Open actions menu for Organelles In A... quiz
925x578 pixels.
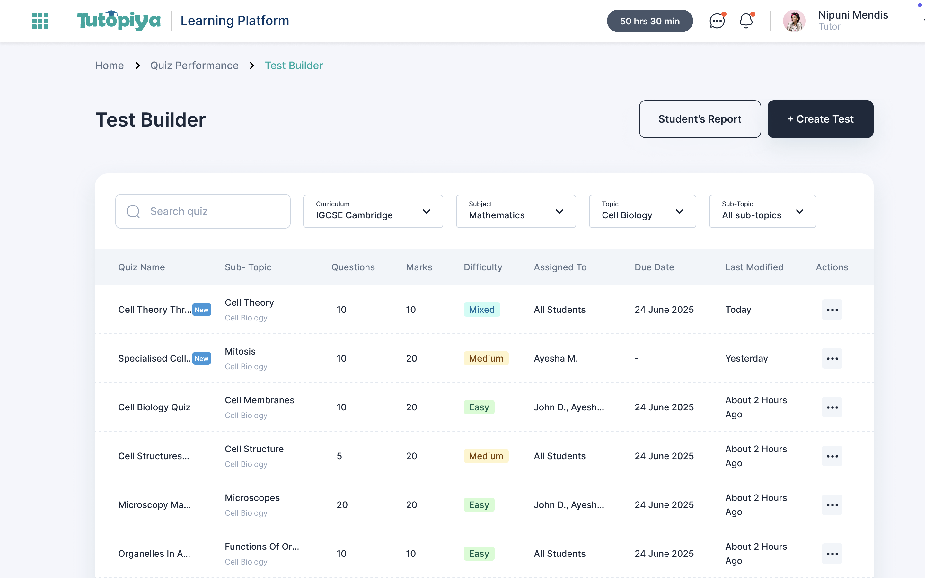pyautogui.click(x=832, y=553)
